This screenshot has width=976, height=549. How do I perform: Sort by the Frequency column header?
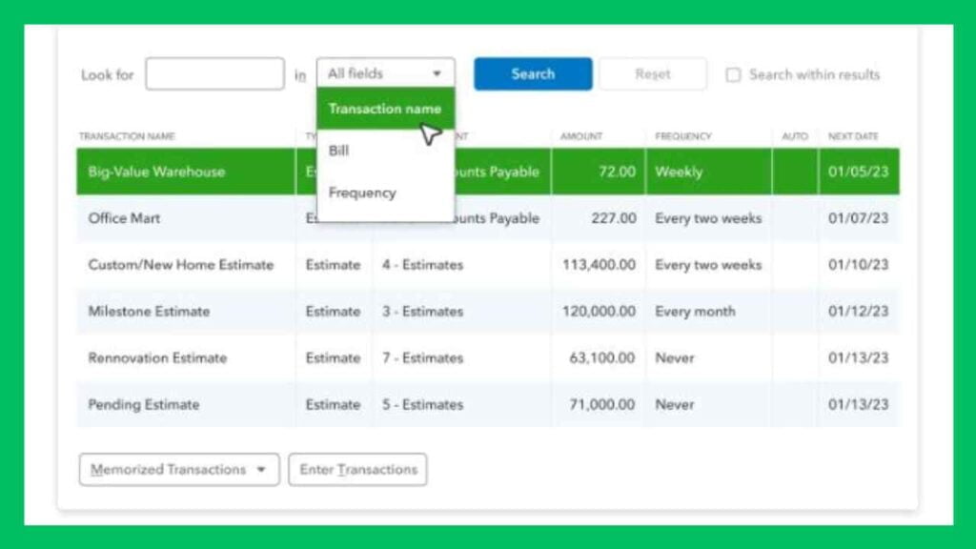click(683, 136)
